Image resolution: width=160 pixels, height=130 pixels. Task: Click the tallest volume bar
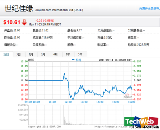64,115
